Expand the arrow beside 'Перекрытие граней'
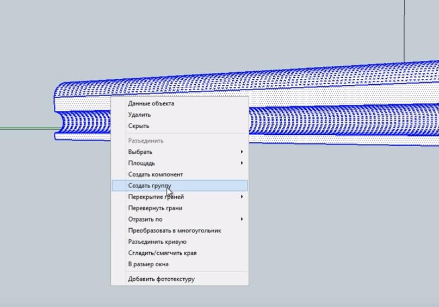Viewport: 439px width, 307px height. coord(242,197)
